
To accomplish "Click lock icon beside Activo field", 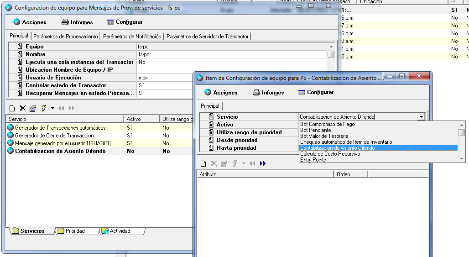I will (x=211, y=125).
